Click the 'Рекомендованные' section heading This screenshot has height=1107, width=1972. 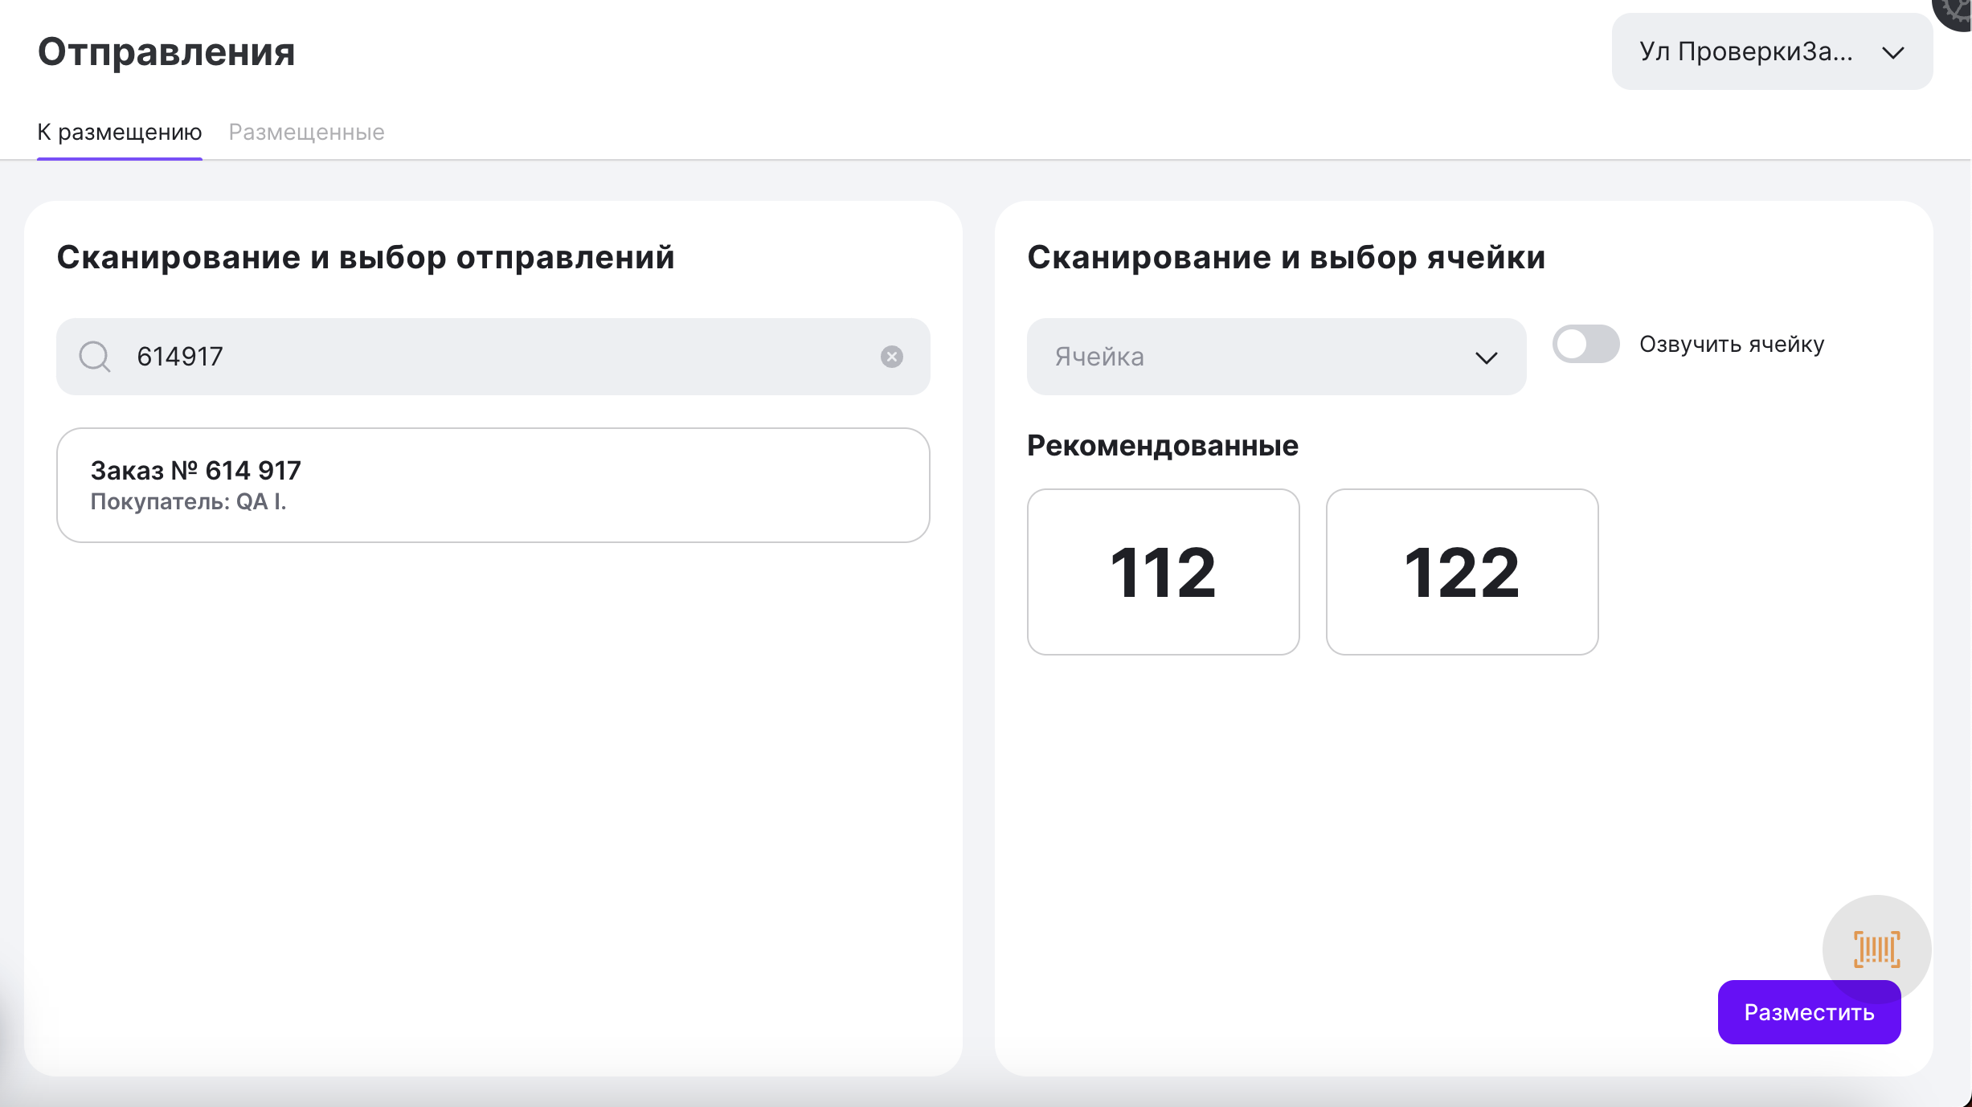[x=1162, y=446]
